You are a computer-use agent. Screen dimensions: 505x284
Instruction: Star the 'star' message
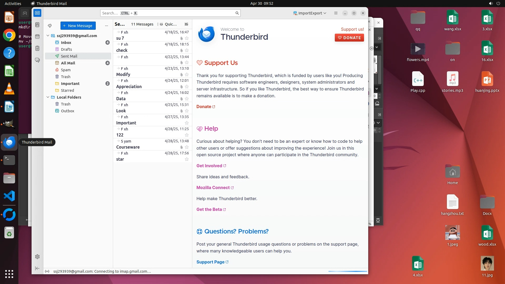point(187,159)
